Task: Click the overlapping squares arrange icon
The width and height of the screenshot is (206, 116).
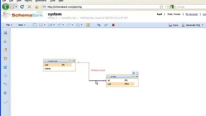Action: [x=78, y=25]
